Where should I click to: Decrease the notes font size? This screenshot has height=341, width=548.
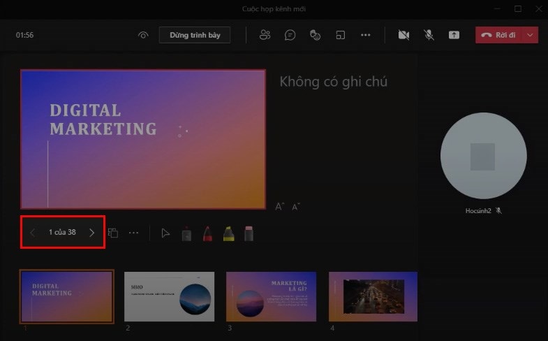click(x=296, y=207)
